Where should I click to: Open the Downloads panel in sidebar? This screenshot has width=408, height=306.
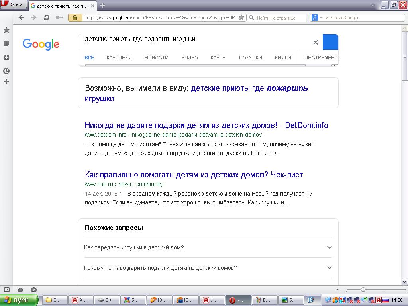[6, 57]
